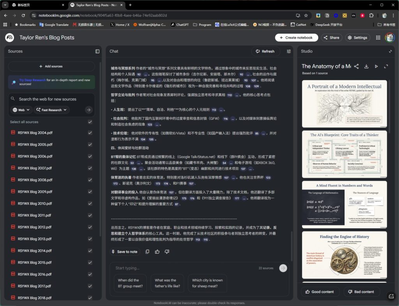The width and height of the screenshot is (399, 306).
Task: Collapse the Studio panel
Action: pyautogui.click(x=390, y=51)
